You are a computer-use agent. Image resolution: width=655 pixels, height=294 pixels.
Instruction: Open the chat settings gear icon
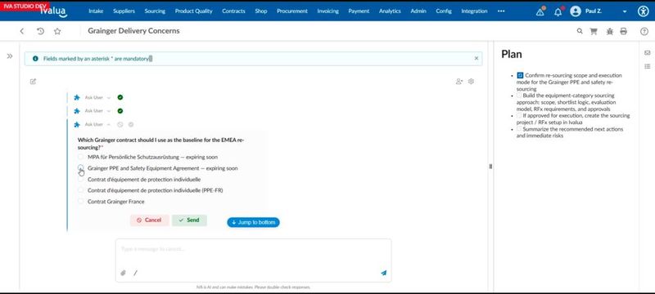point(472,82)
